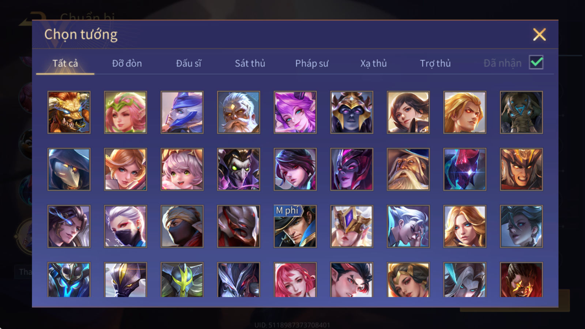Select the white-bearded old man hero
Screen dimensions: 585x329
[x=238, y=112]
